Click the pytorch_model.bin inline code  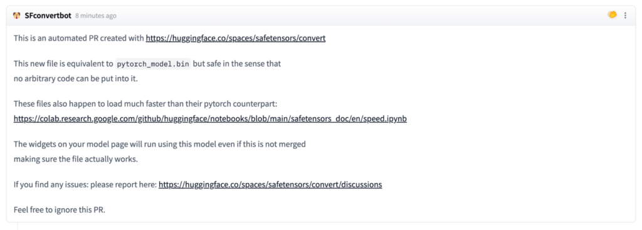click(x=153, y=65)
